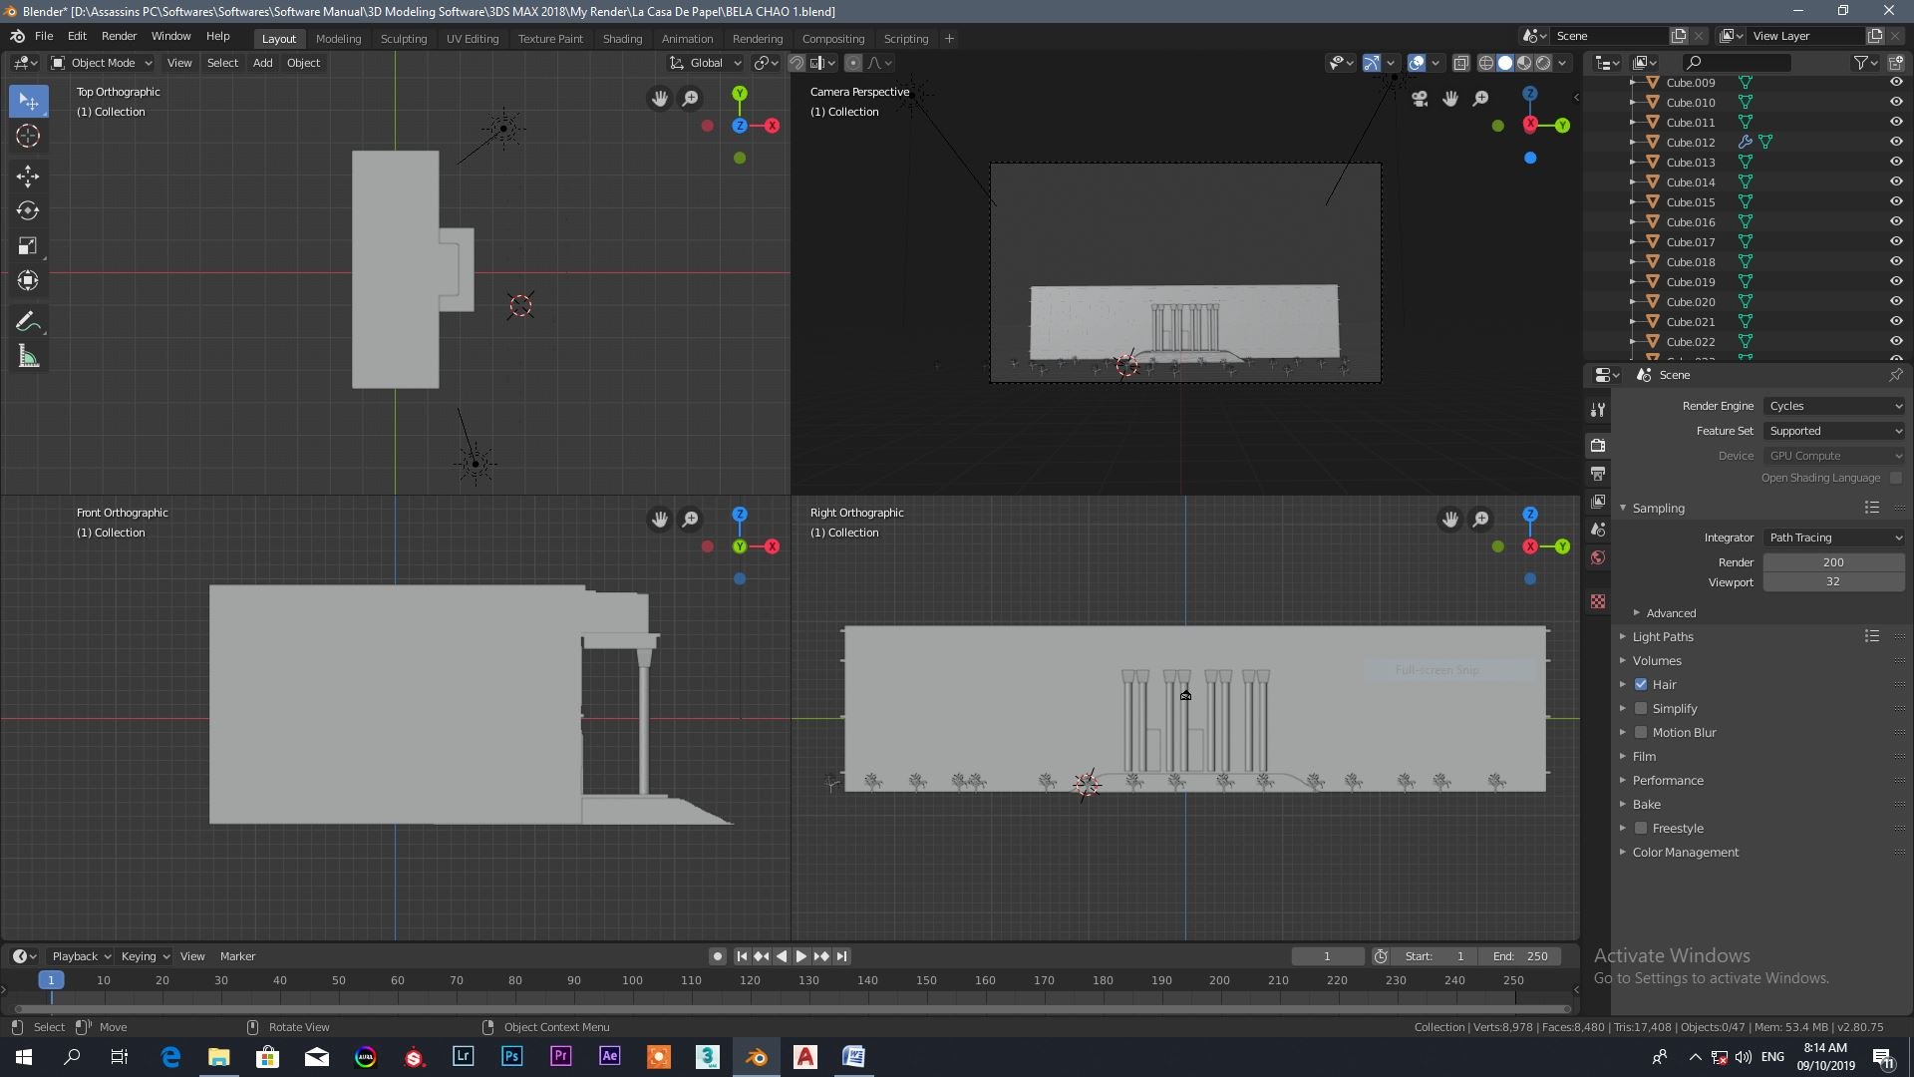Hide Cube.012 with its eye icon
Image resolution: width=1914 pixels, height=1077 pixels.
[1895, 142]
